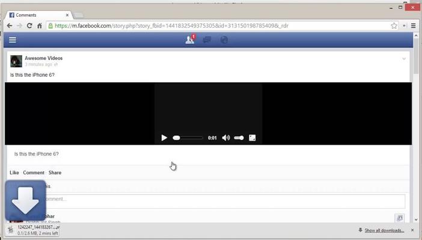Viewport: 422px width, 240px height.
Task: Select the Comments browser tab
Action: point(36,14)
